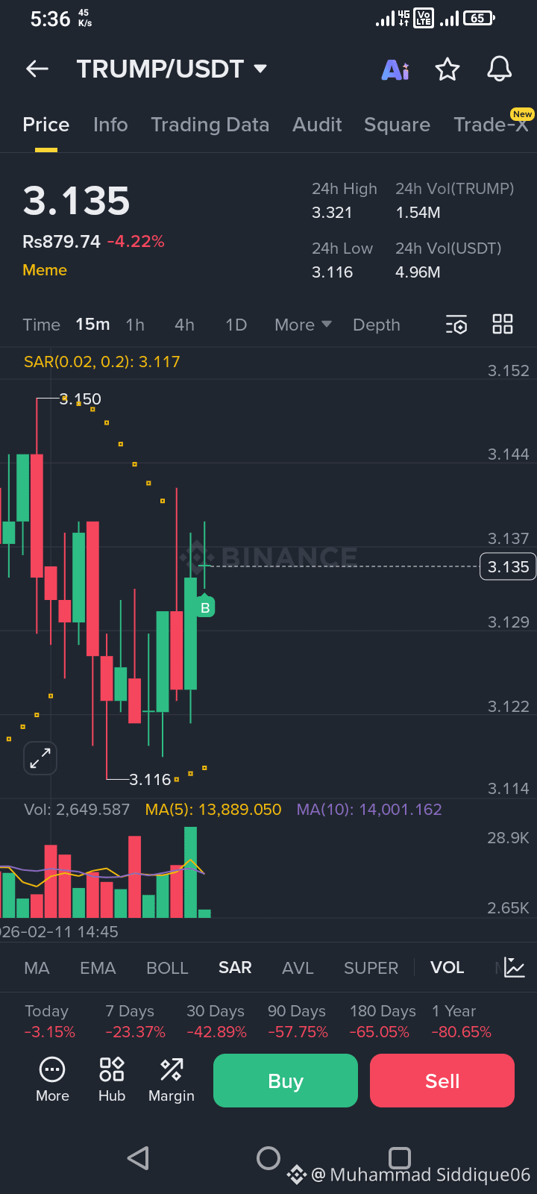Open the indicator chart icon

click(x=515, y=968)
